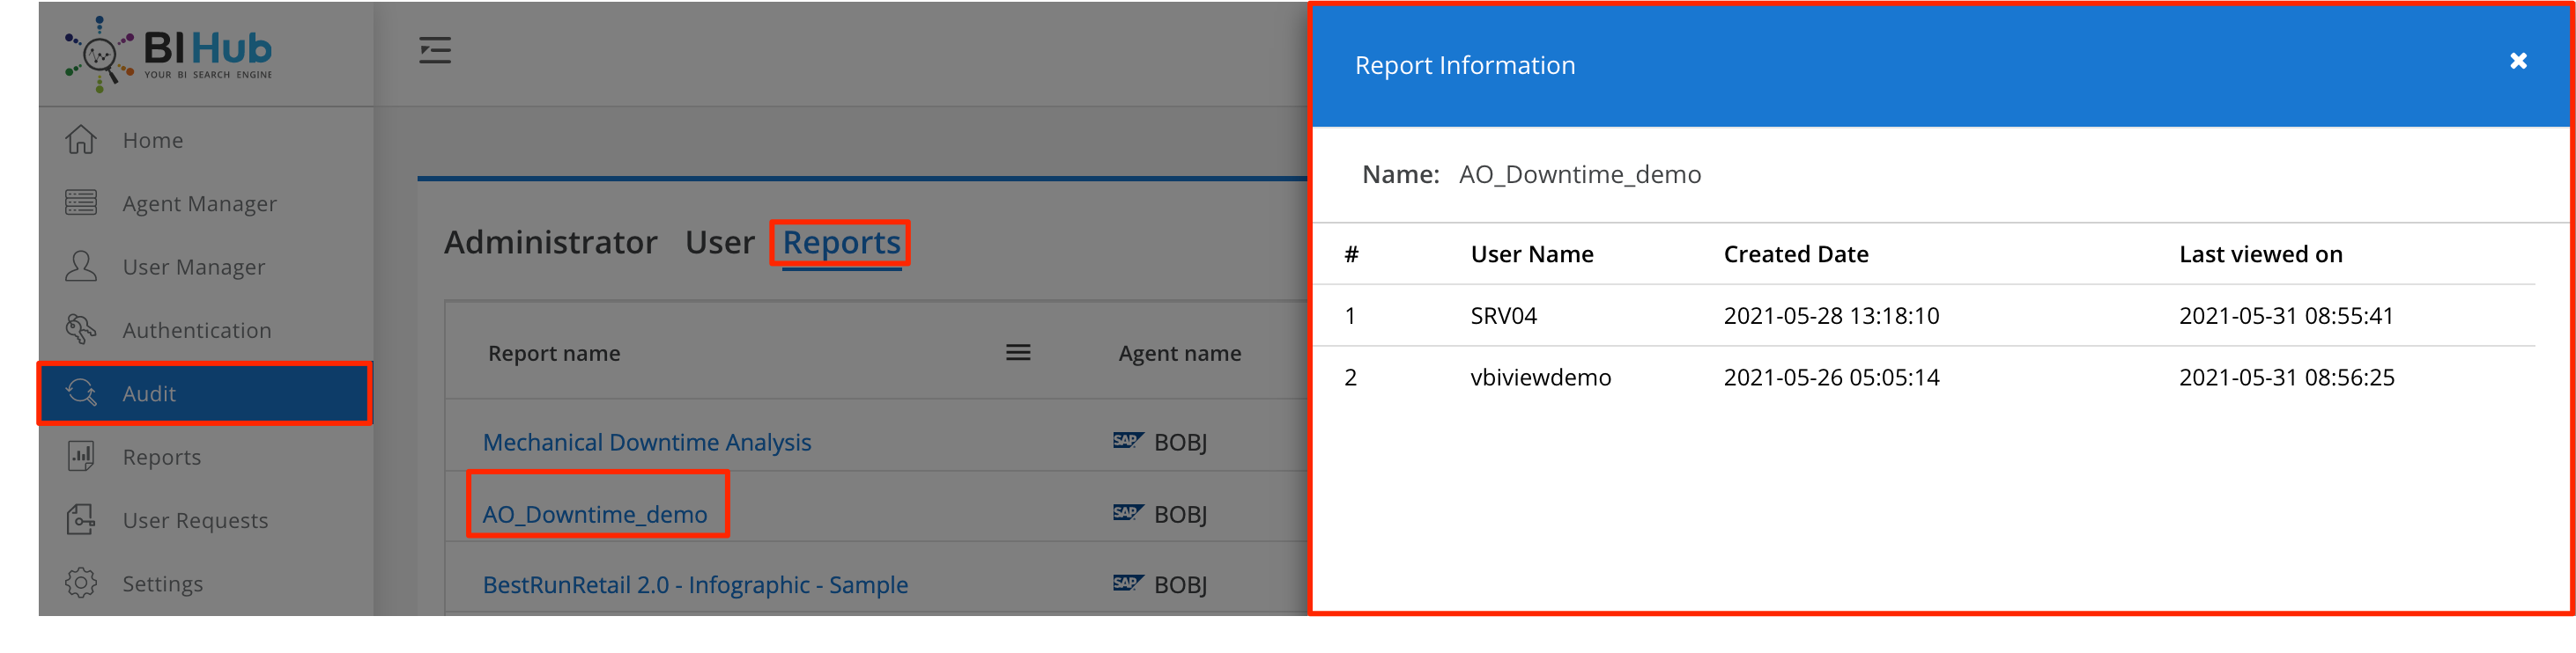2576x653 pixels.
Task: Click the Last viewed on column header
Action: pyautogui.click(x=2261, y=254)
